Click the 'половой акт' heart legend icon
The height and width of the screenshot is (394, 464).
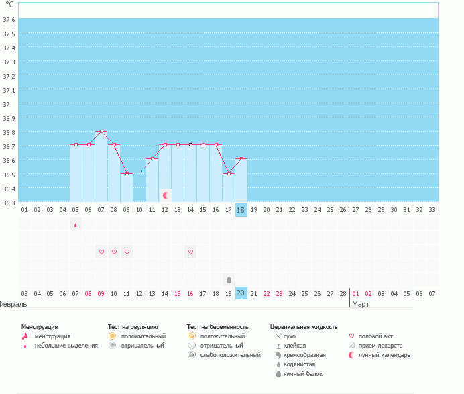[x=353, y=336]
